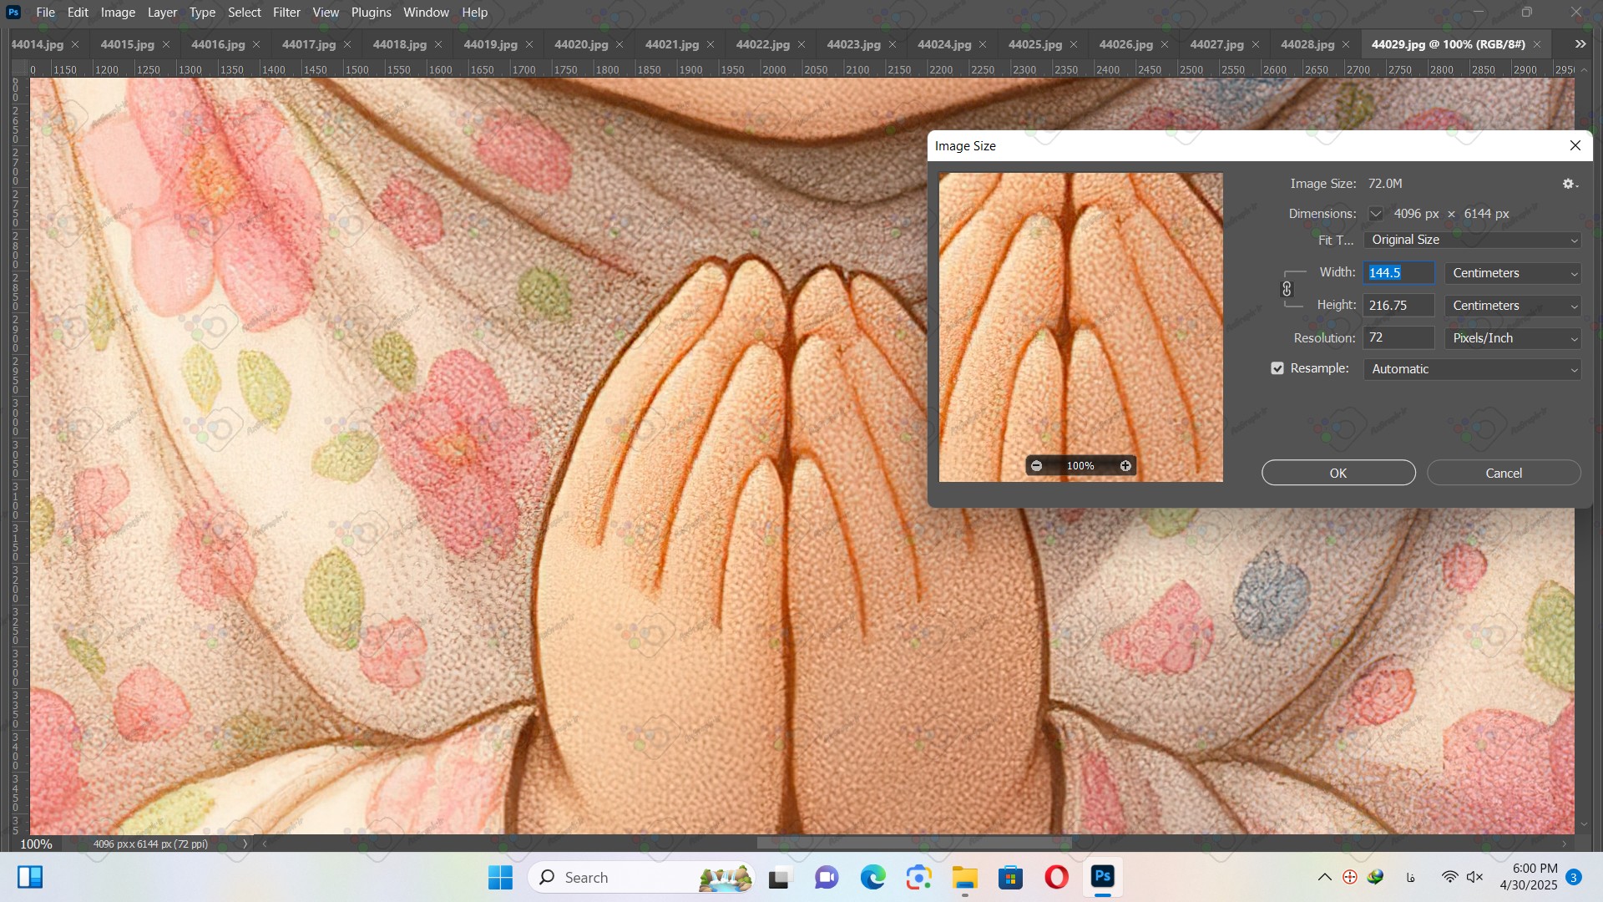Viewport: 1603px width, 902px height.
Task: Switch to the 44022.jpg tab
Action: (x=762, y=44)
